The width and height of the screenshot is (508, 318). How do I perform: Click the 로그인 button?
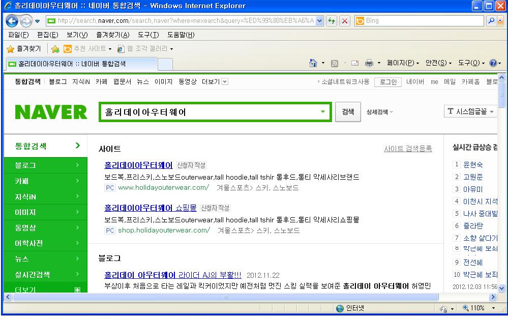[388, 82]
